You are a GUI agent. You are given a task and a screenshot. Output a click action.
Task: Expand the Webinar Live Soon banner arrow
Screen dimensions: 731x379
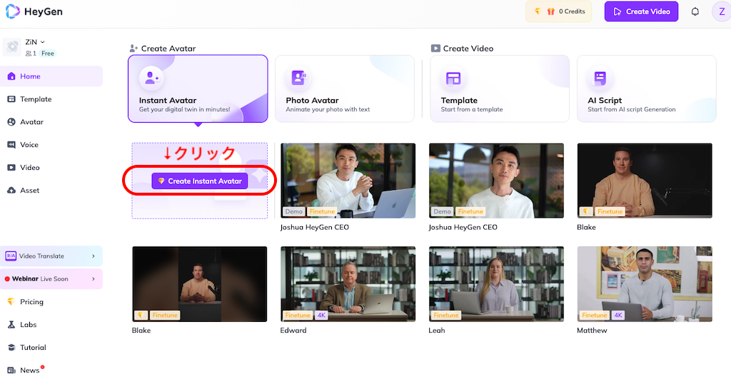tap(94, 279)
